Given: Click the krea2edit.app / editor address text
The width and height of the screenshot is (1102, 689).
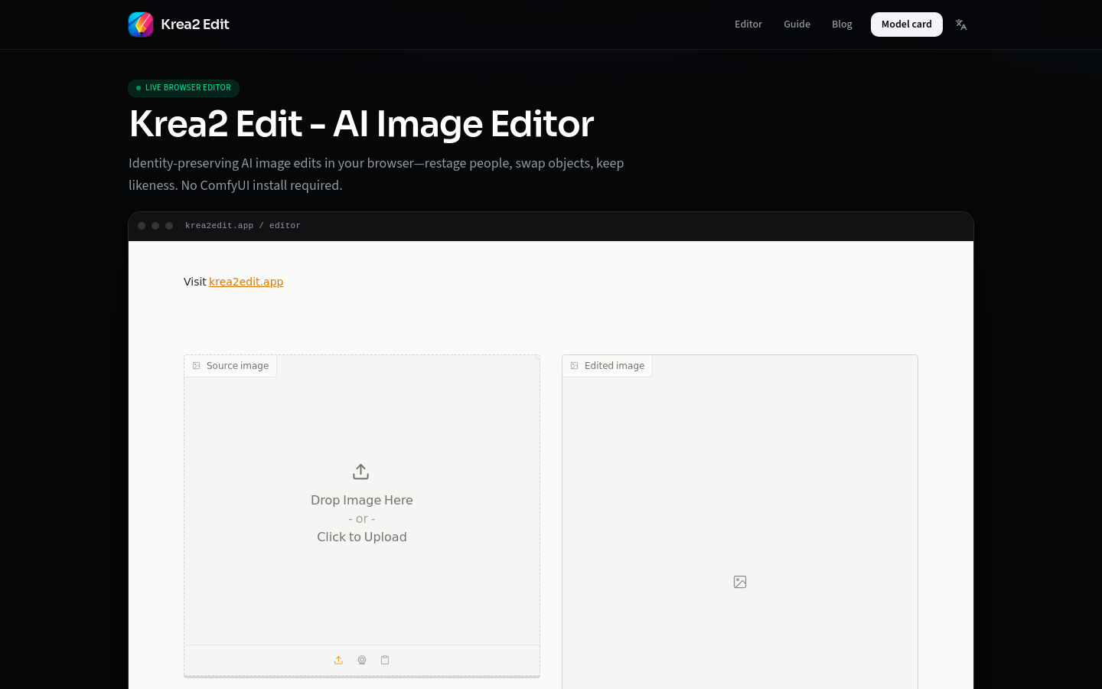Looking at the screenshot, I should click(243, 226).
